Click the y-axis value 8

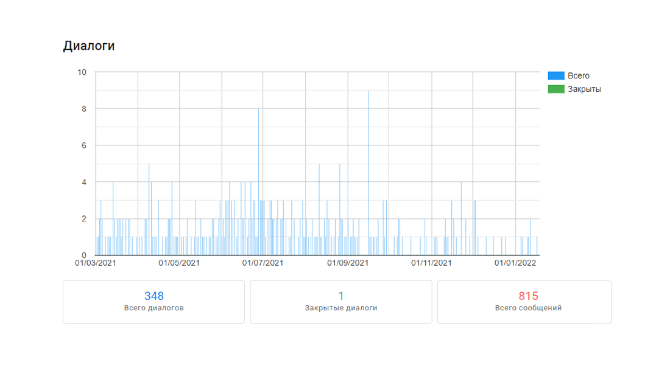84,109
